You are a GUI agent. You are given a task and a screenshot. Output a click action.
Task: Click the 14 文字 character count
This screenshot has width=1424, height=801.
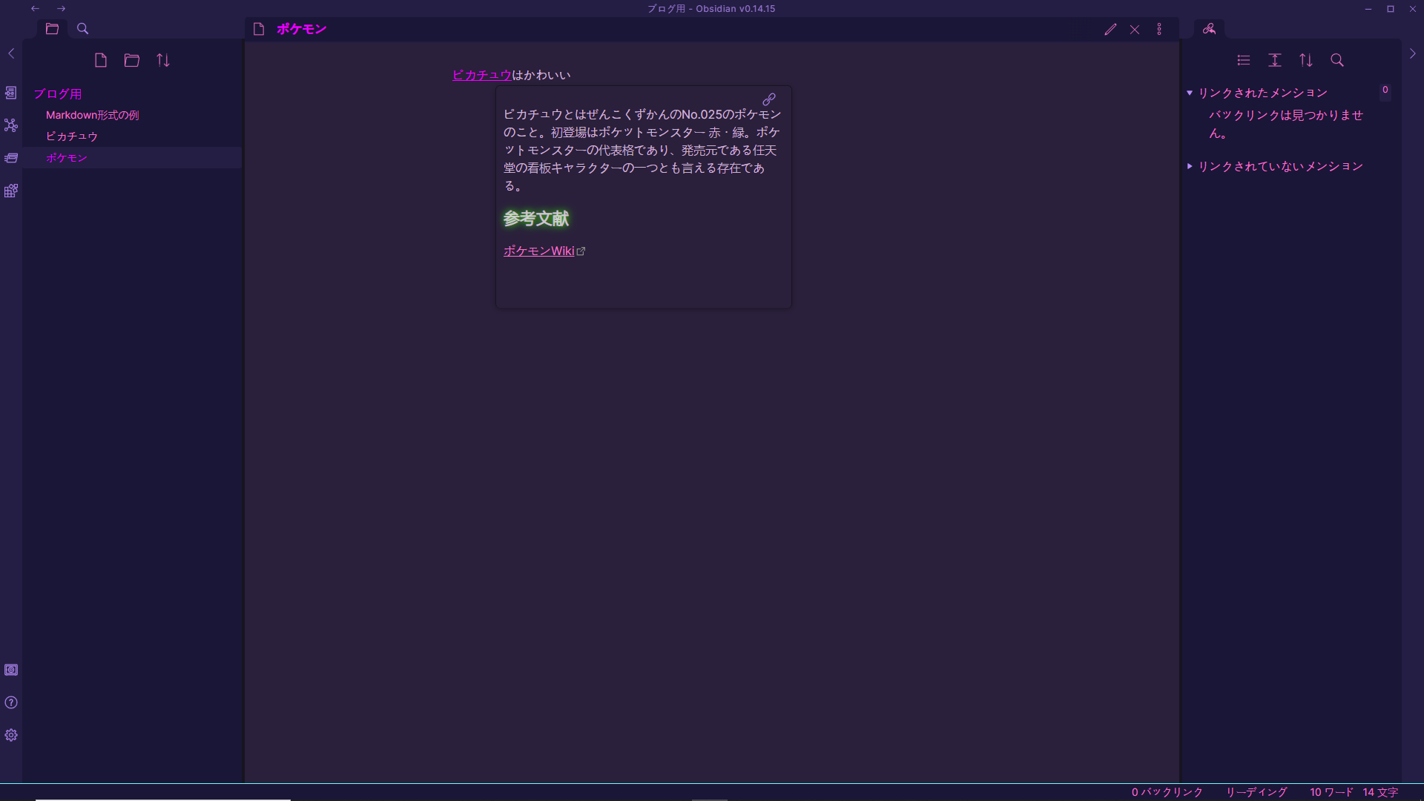(x=1380, y=792)
